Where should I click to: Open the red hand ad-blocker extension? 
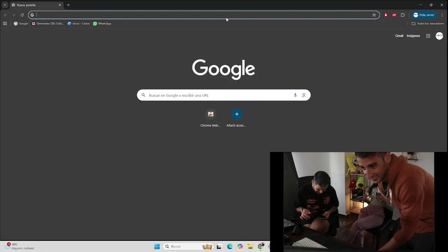386,15
